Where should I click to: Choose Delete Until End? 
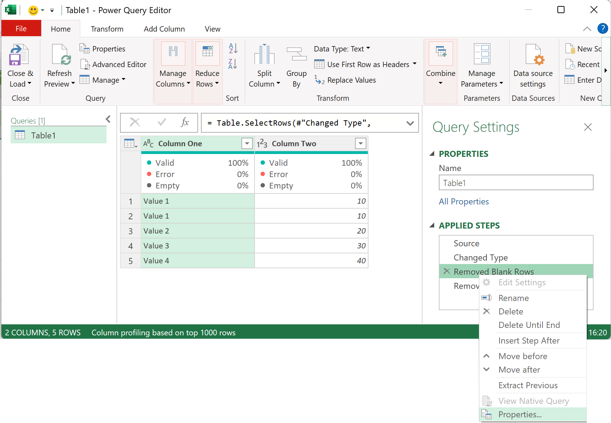pyautogui.click(x=533, y=325)
